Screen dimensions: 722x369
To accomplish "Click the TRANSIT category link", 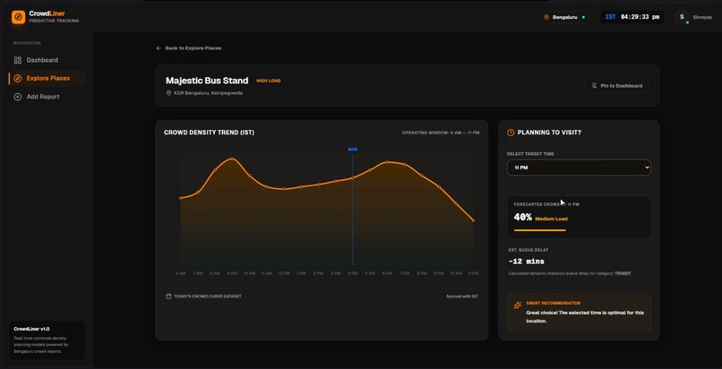I will 623,273.
